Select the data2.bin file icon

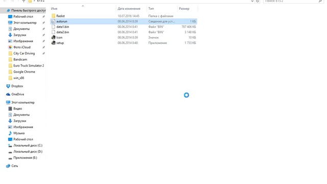click(53, 32)
